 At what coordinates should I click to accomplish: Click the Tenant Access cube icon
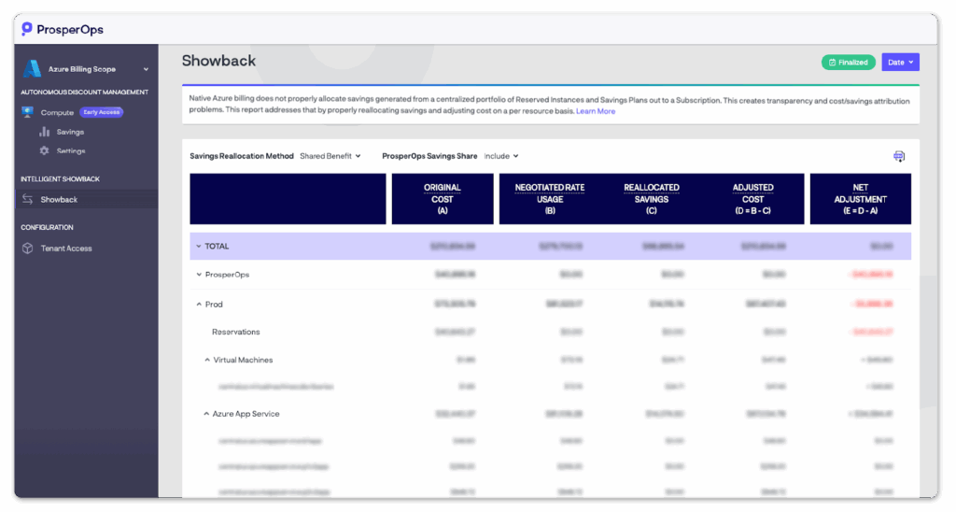[28, 249]
